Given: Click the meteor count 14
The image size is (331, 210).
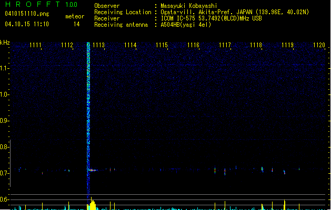Looking at the screenshot, I should [x=77, y=24].
